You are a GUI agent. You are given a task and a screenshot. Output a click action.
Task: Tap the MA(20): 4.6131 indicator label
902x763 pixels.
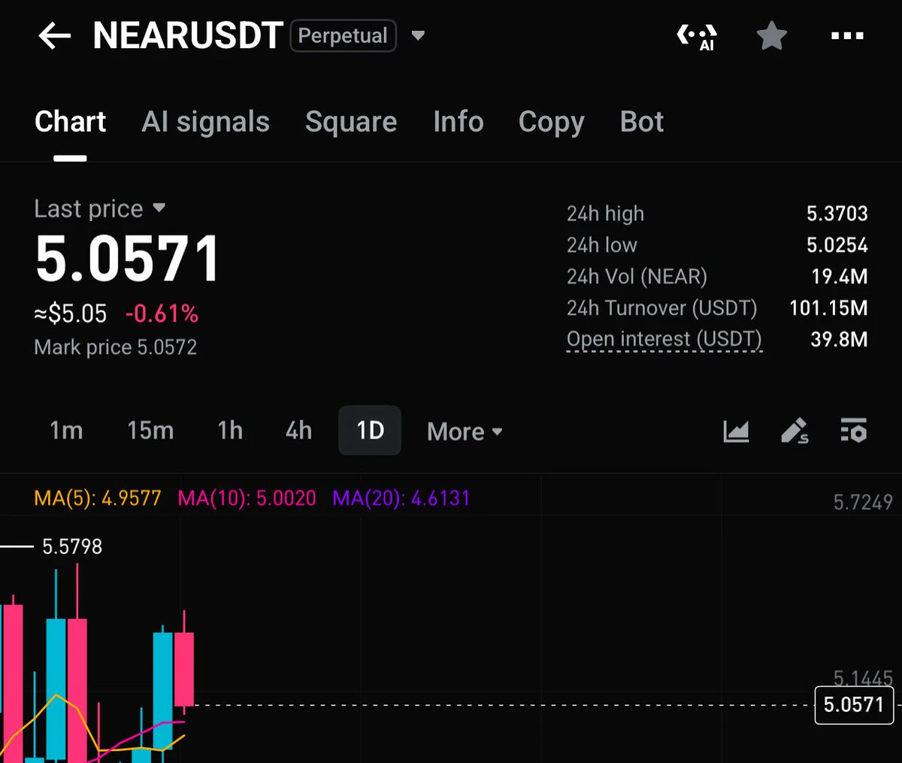401,498
